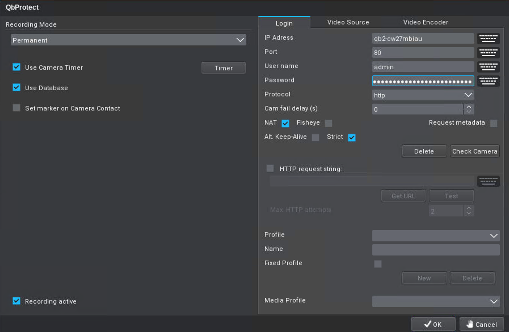Open on-screen keyboard for IP Adress field
The height and width of the screenshot is (332, 509).
(x=488, y=39)
